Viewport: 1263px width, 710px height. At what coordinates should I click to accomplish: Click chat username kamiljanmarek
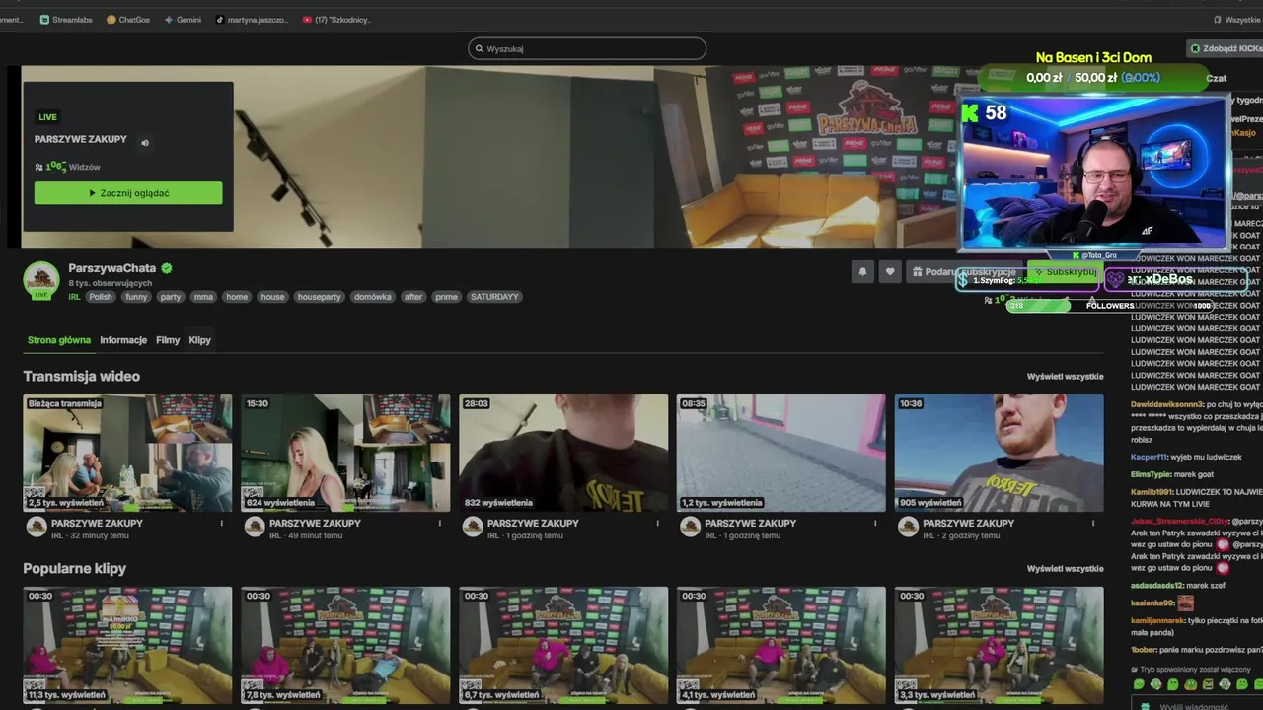tap(1157, 619)
